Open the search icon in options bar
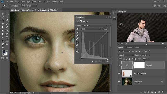 pos(155,6)
